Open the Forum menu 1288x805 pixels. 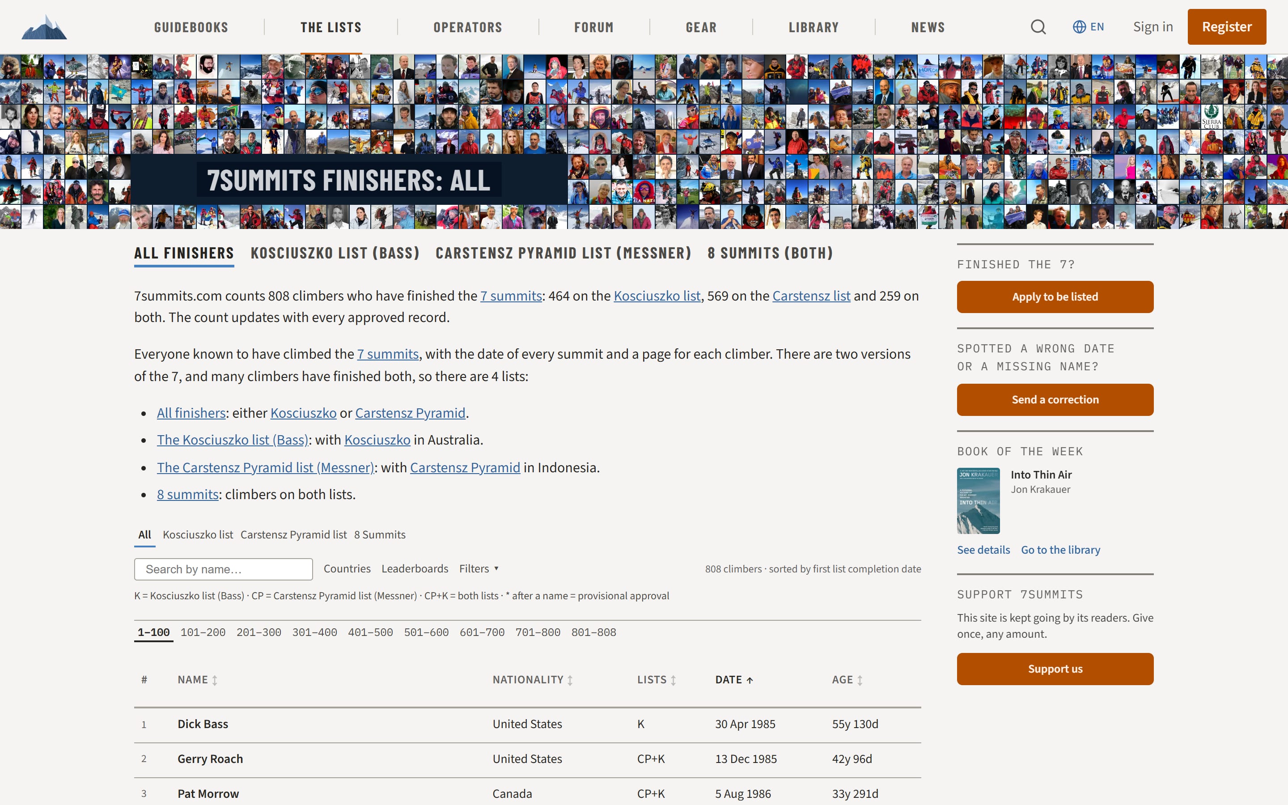[x=593, y=27]
